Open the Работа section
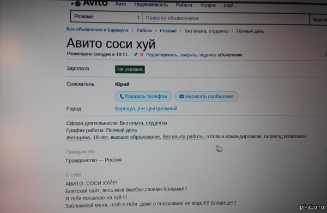The width and height of the screenshot is (327, 213). point(184,5)
